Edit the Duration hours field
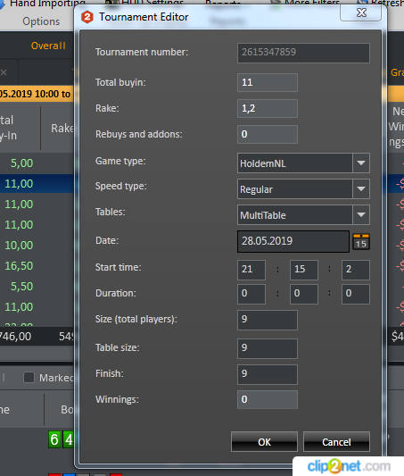The height and width of the screenshot is (476, 404). [251, 294]
